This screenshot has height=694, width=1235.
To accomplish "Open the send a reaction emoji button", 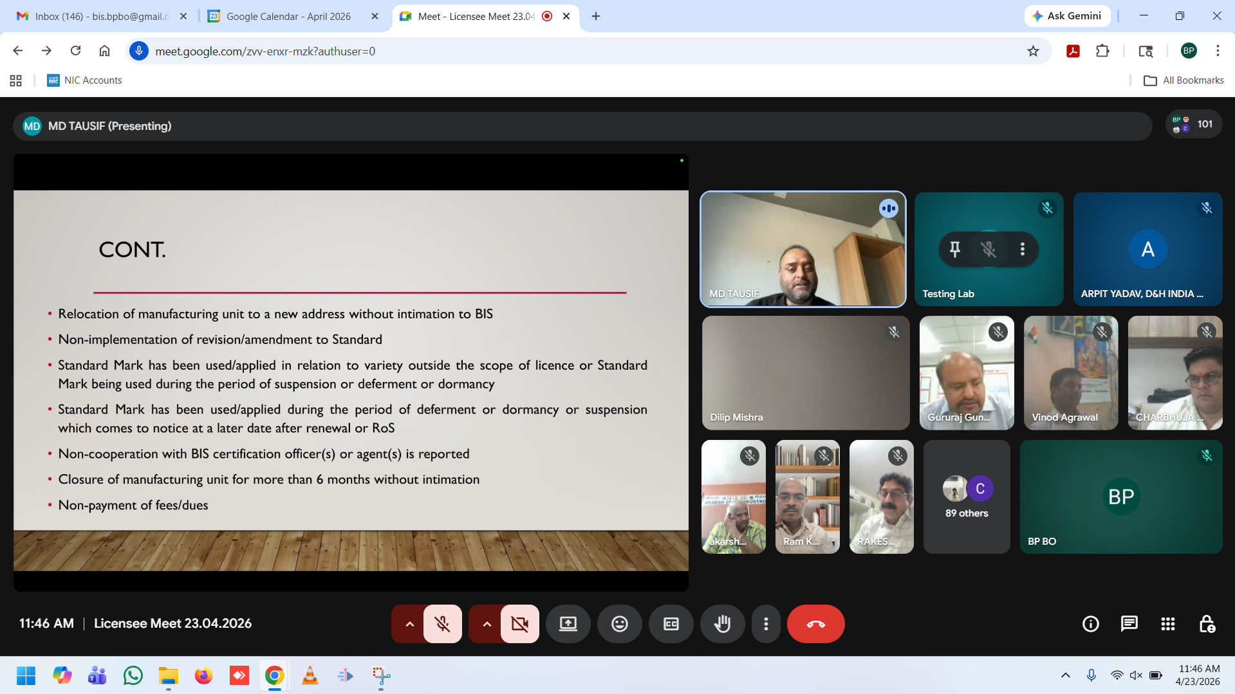I will pyautogui.click(x=619, y=624).
